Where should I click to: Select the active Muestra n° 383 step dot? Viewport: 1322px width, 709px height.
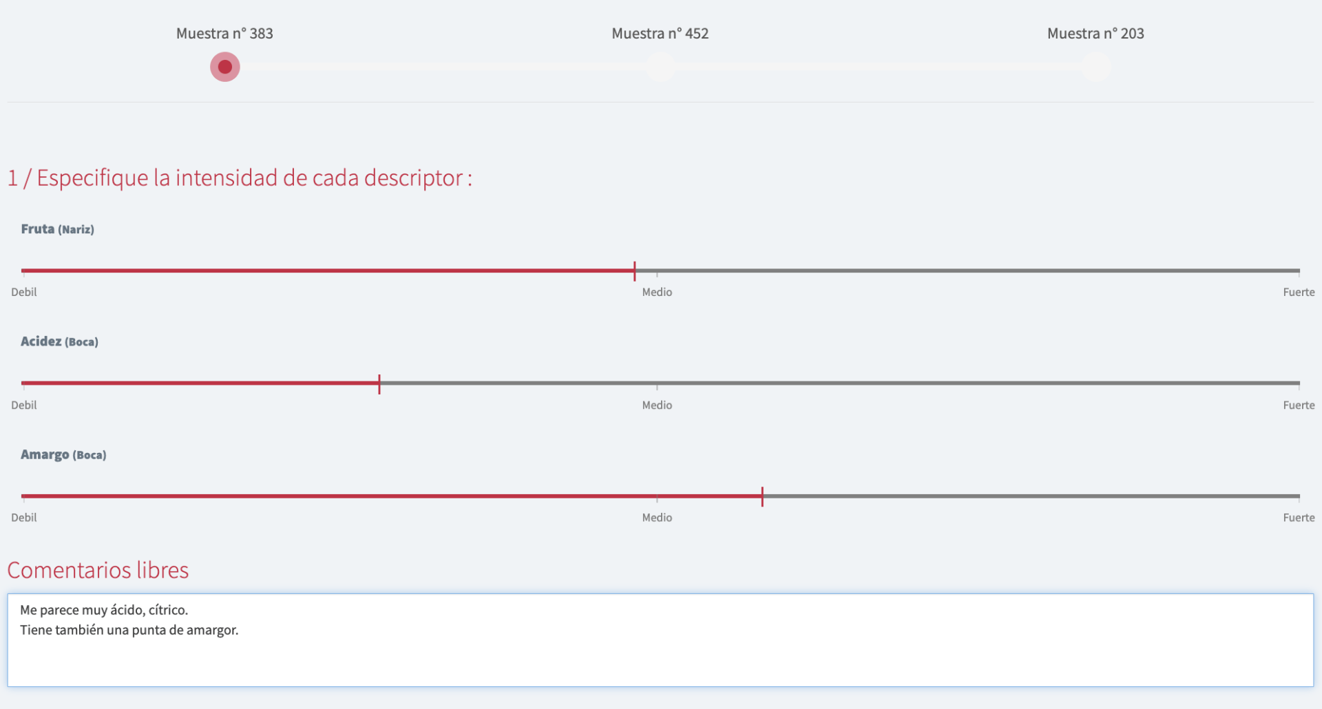pos(224,67)
